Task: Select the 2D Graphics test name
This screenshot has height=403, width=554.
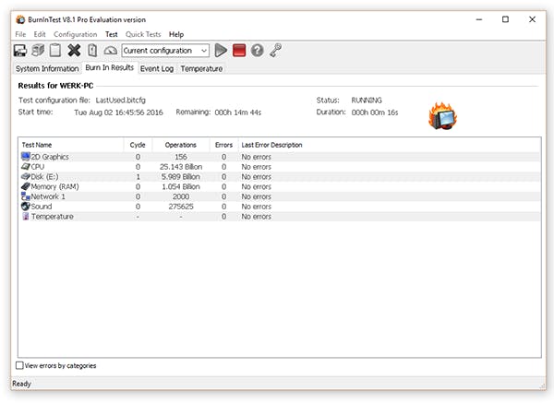Action: point(50,157)
